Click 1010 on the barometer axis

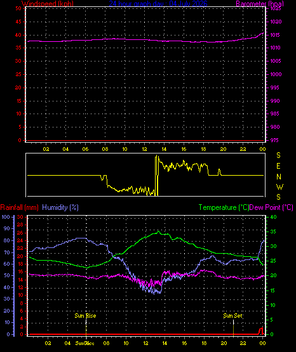point(275,48)
